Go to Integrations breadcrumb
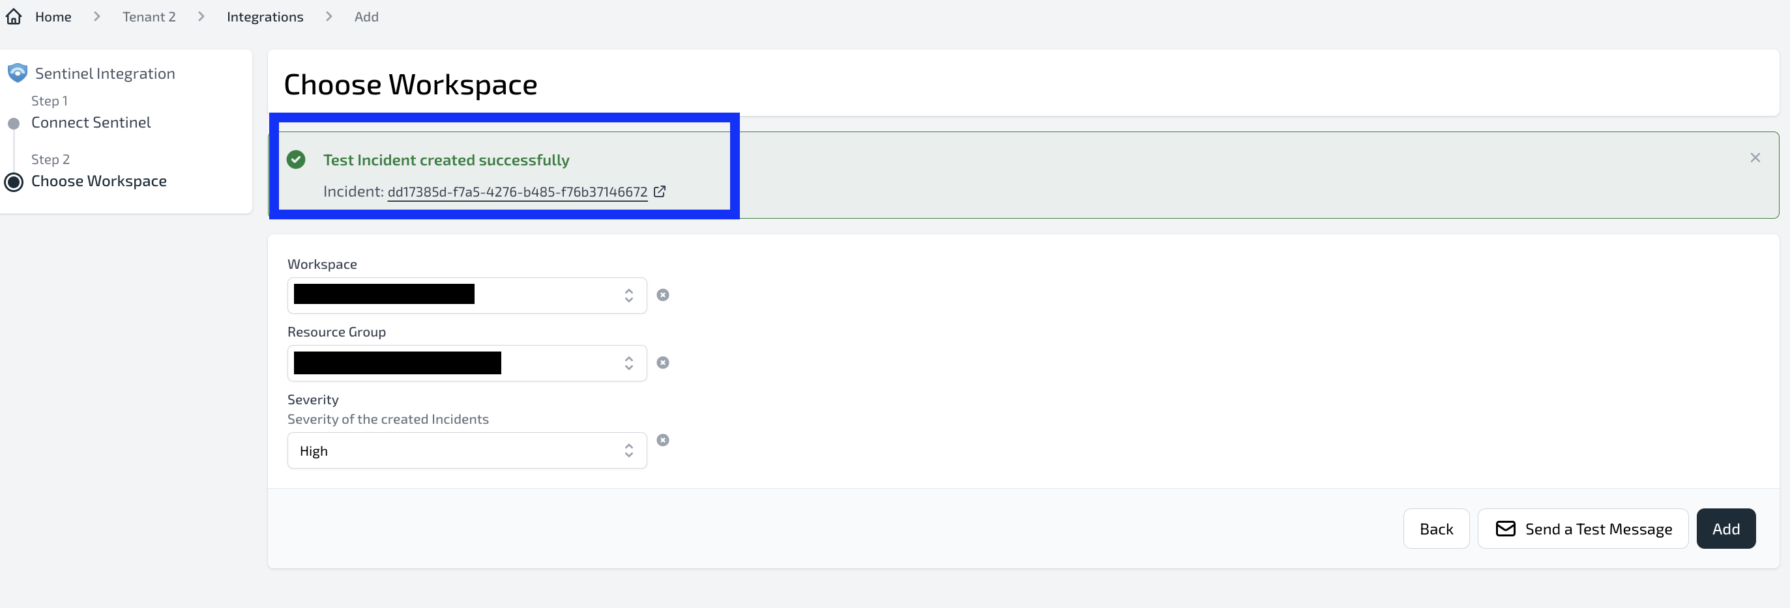1790x608 pixels. tap(265, 17)
